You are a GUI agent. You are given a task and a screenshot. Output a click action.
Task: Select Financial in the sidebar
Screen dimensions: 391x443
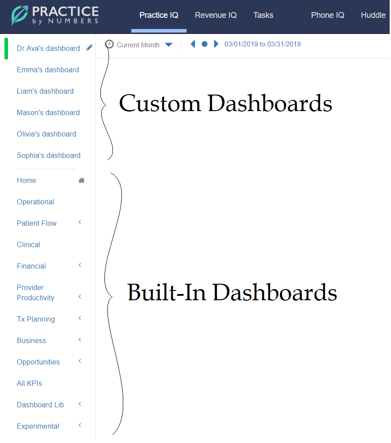pos(31,267)
